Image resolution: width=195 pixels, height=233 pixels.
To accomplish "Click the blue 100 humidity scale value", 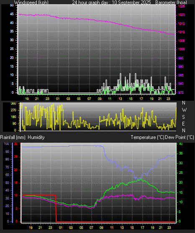I will 6,144.
